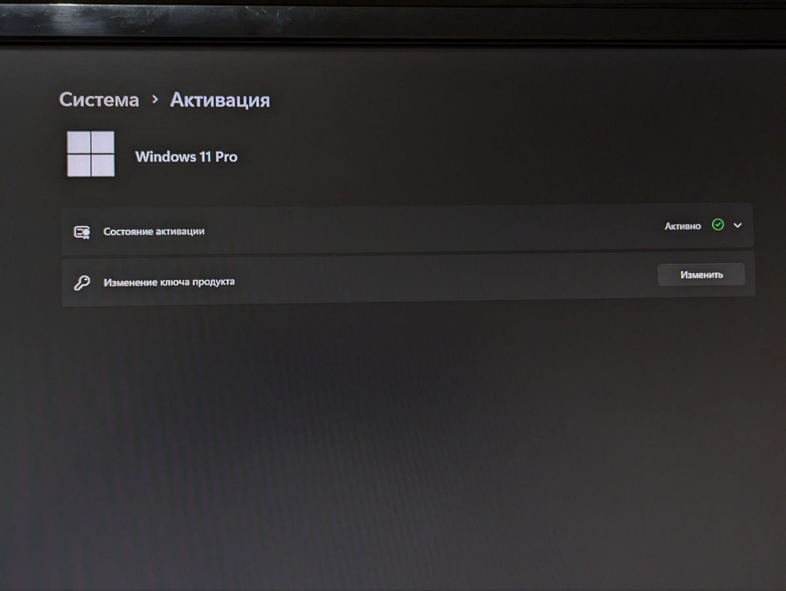Select the Windows 11 Pro edition text
This screenshot has height=591, width=786.
click(x=186, y=157)
